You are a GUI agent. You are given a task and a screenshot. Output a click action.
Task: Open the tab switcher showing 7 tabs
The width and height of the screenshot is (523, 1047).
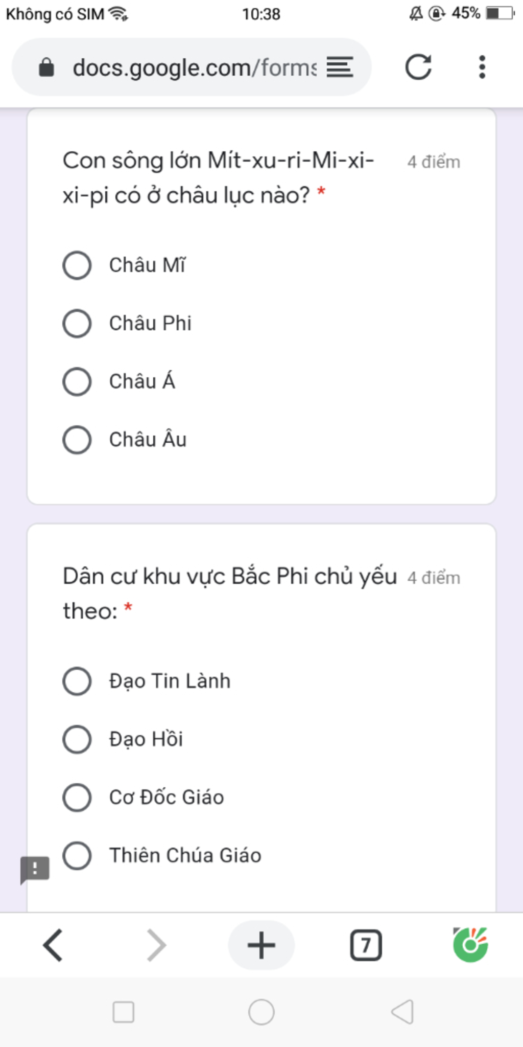coord(366,945)
